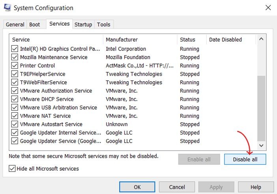Click the Cancel button

(177, 187)
